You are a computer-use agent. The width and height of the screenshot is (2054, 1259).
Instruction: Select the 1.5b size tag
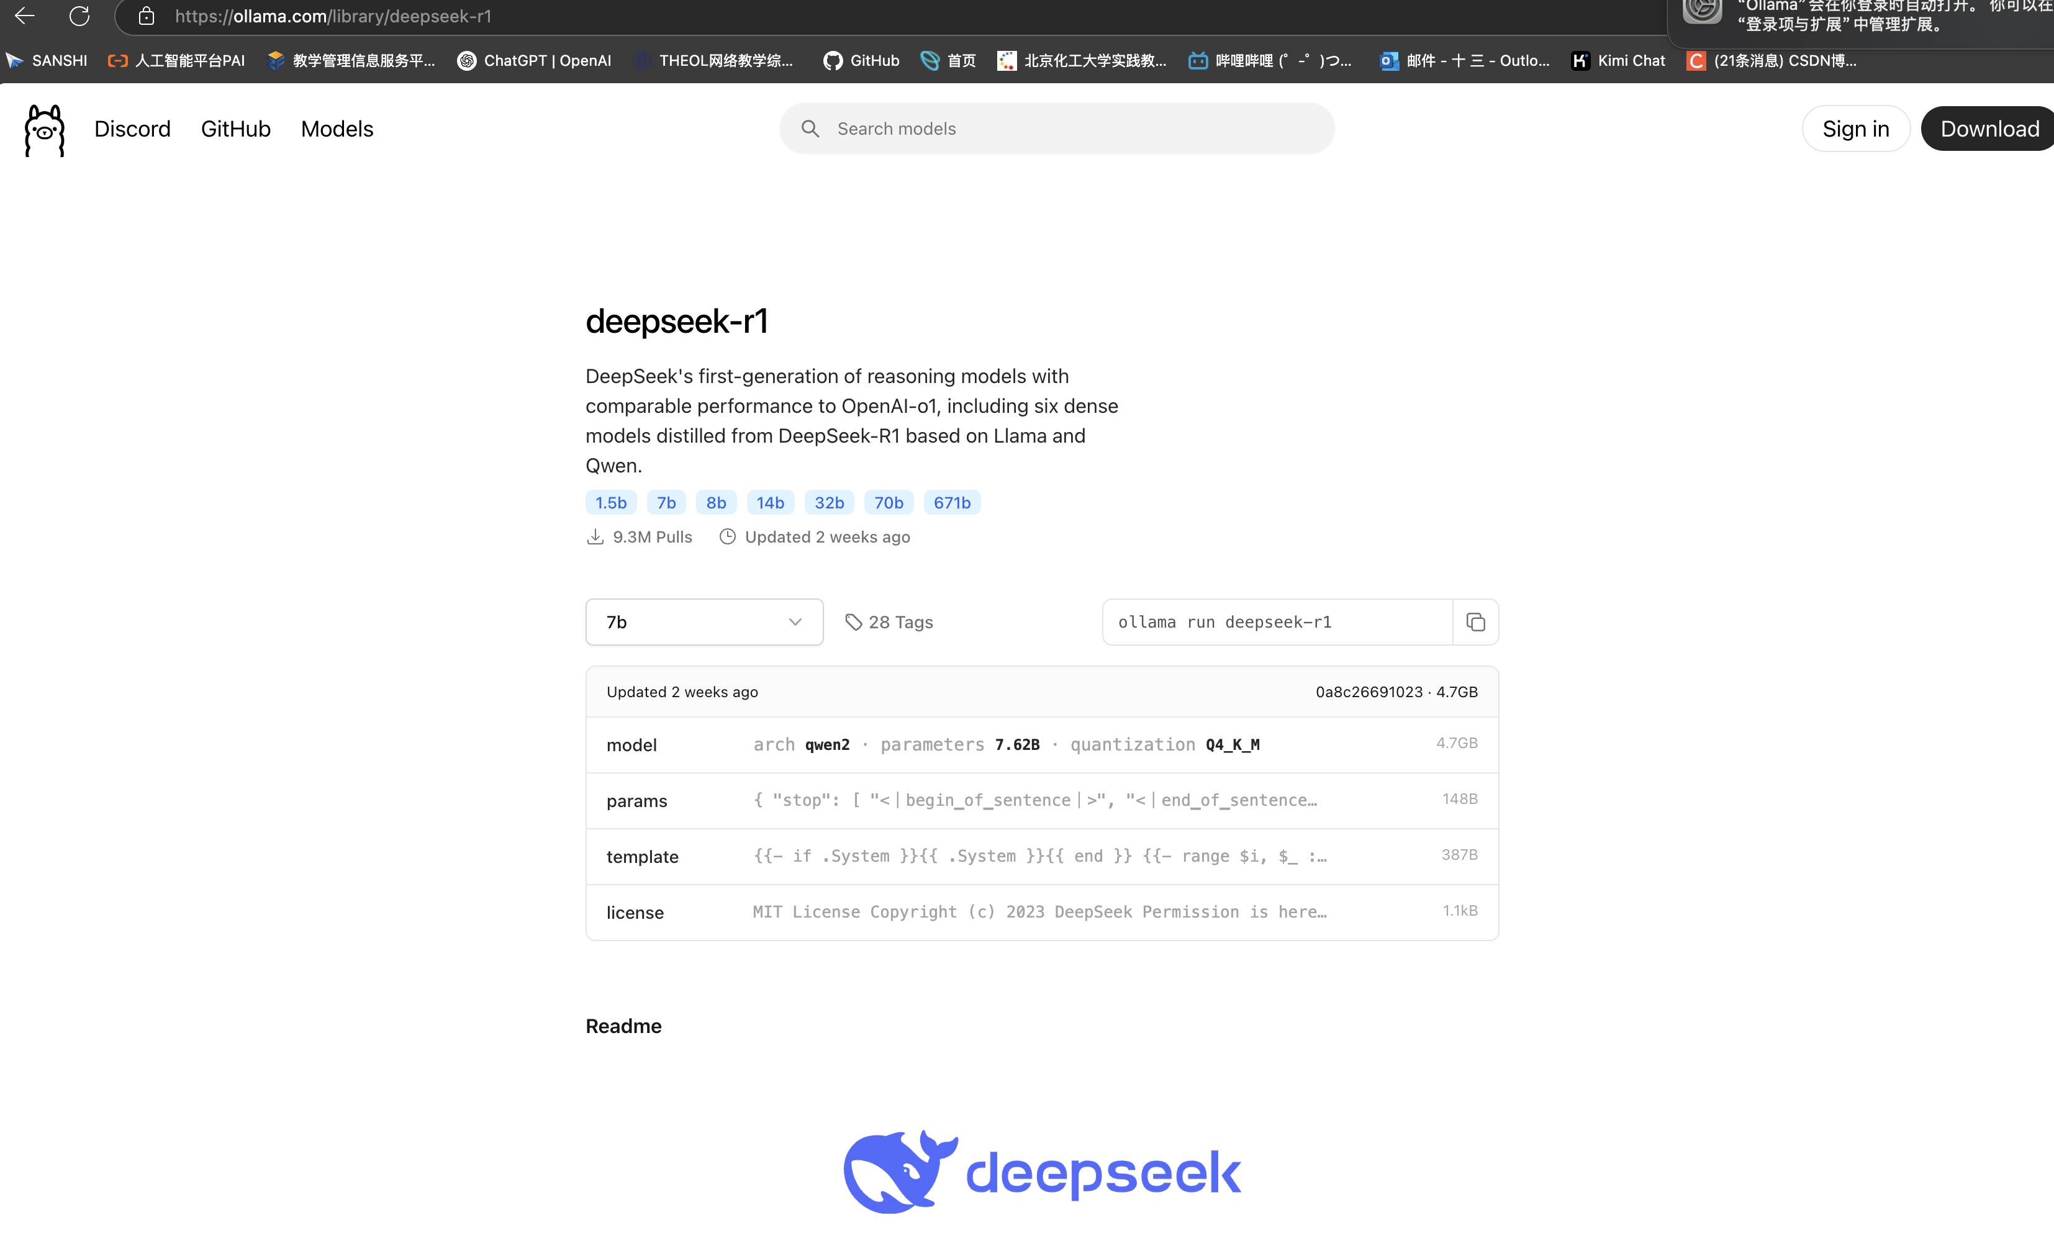[x=610, y=502]
